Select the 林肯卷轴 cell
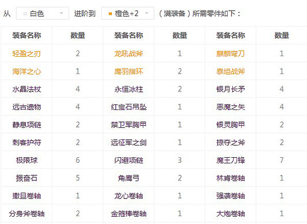This screenshot has height=224, width=307. click(x=231, y=178)
